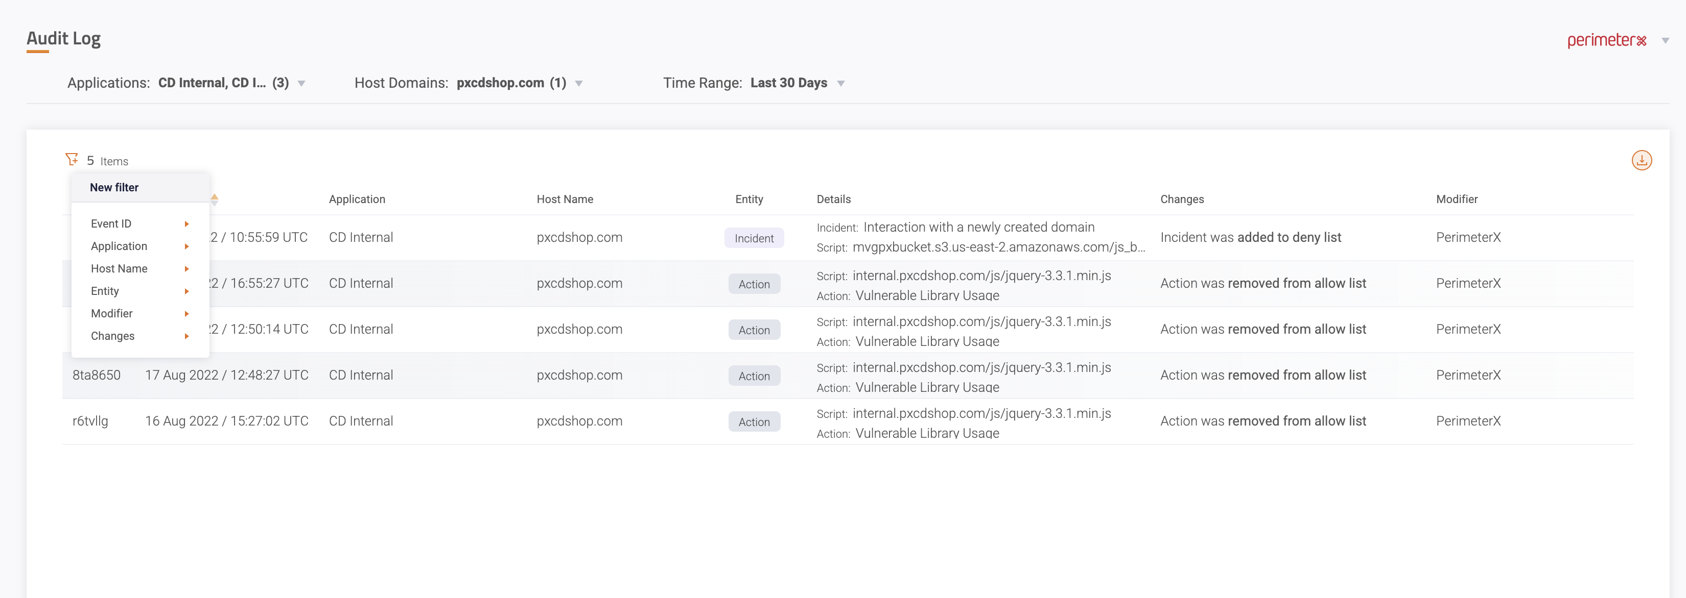Click the Modifier column header
The image size is (1686, 598).
click(1456, 200)
